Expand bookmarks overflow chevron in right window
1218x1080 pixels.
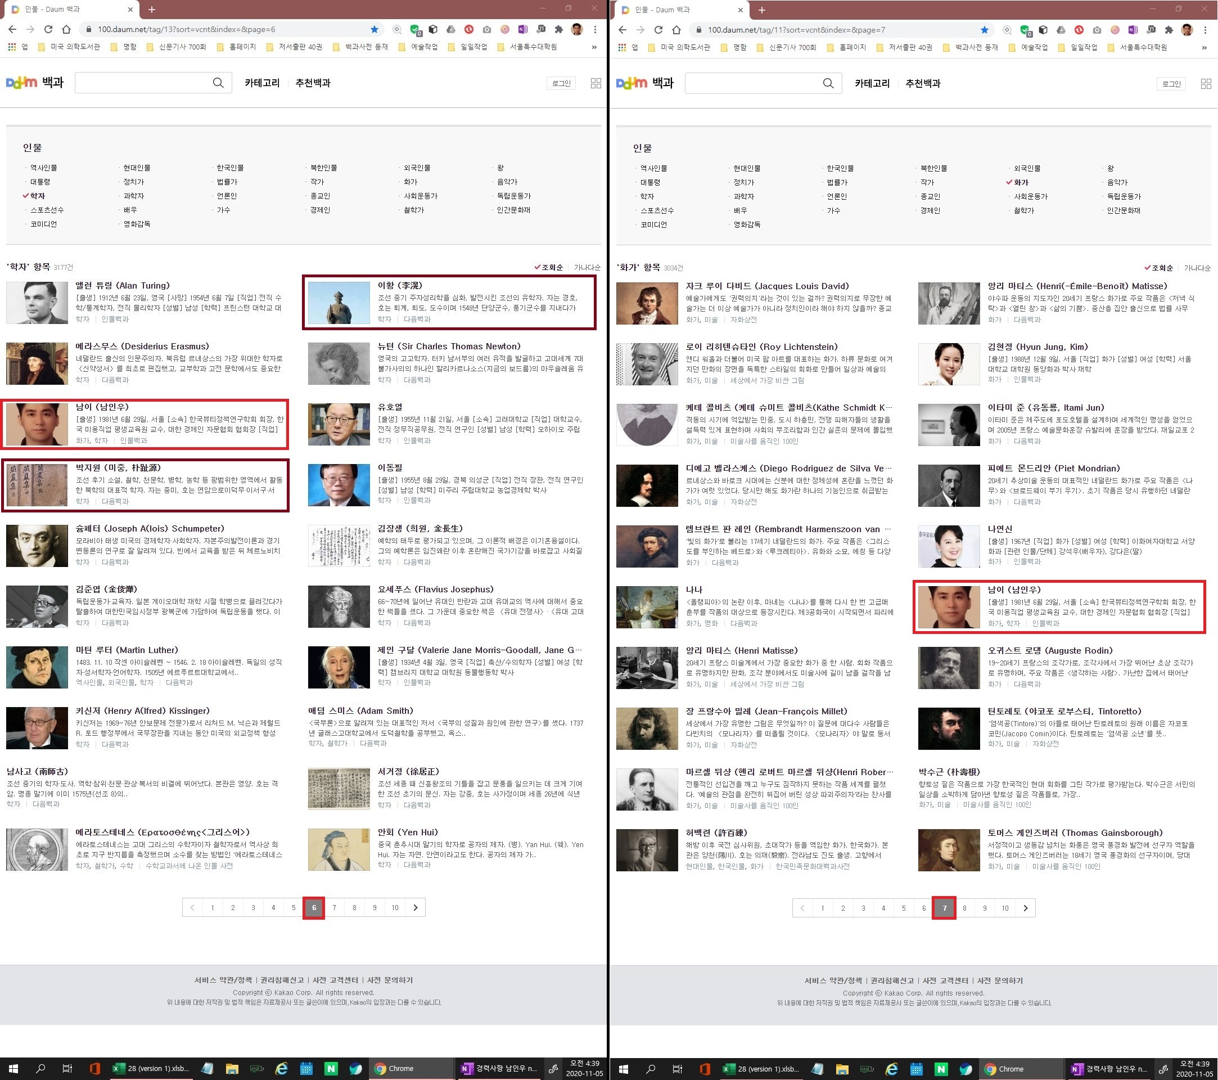pos(1204,47)
